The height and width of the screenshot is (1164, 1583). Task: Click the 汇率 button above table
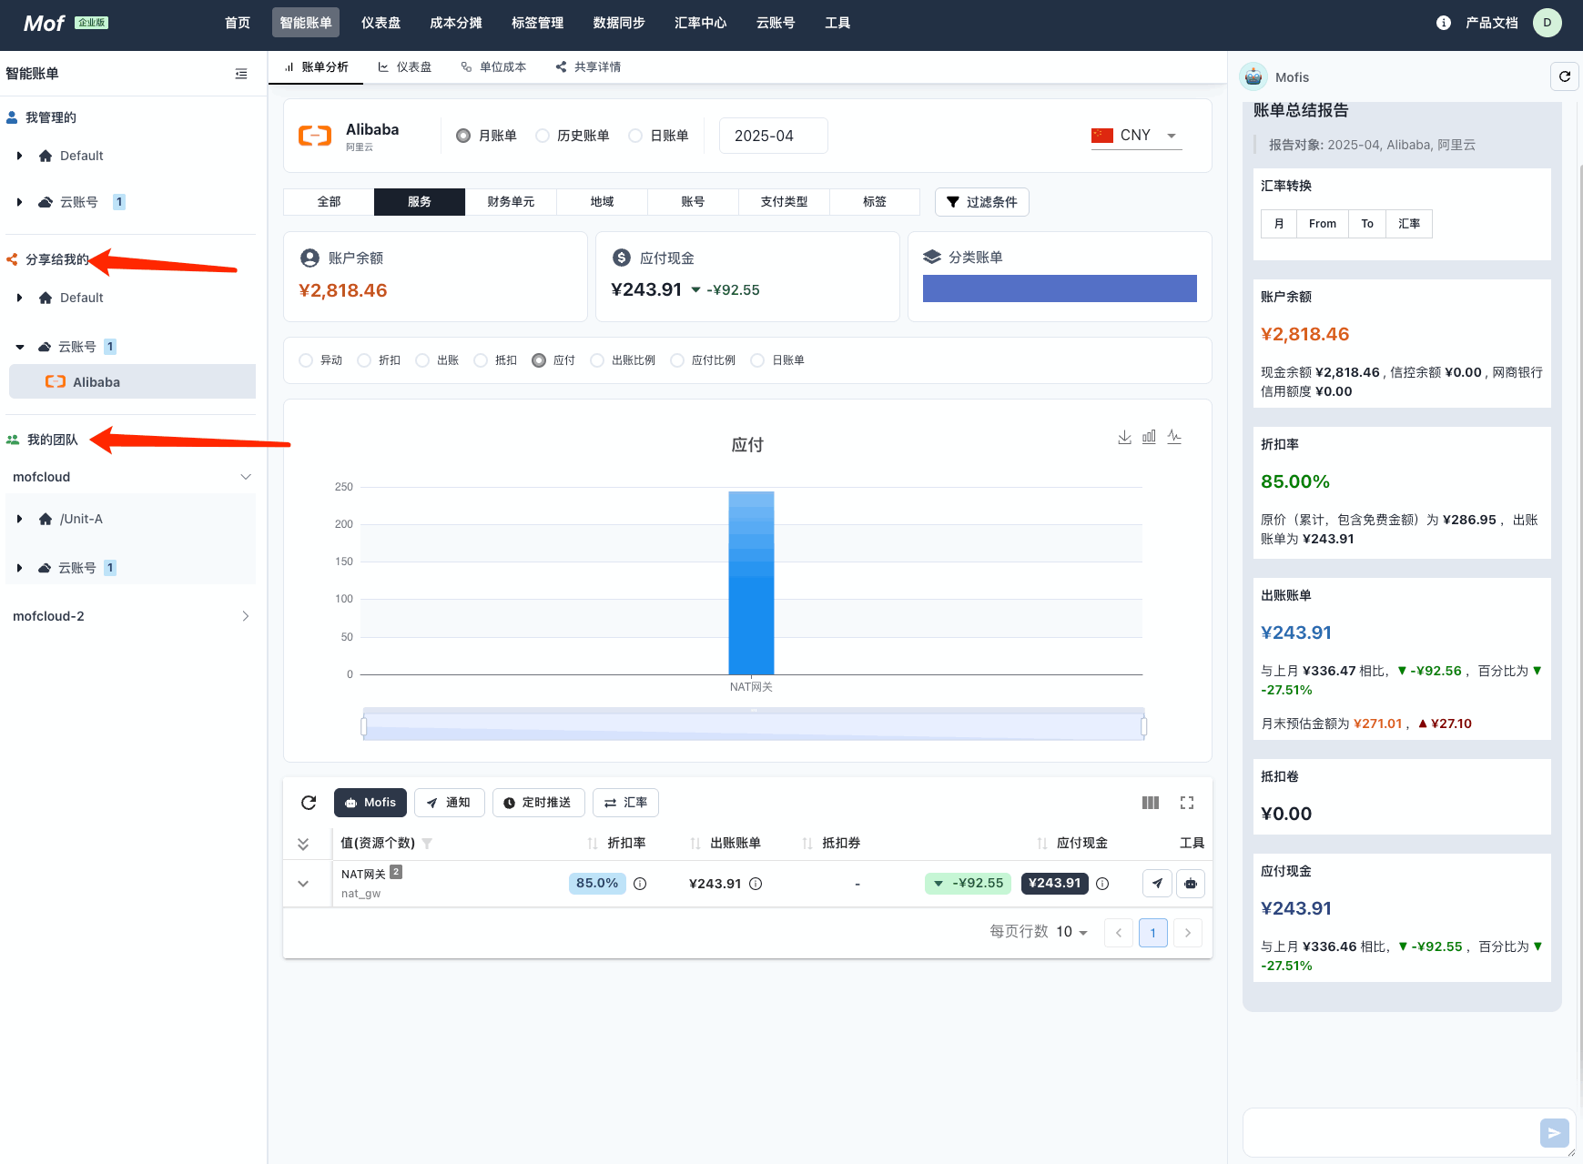coord(626,803)
